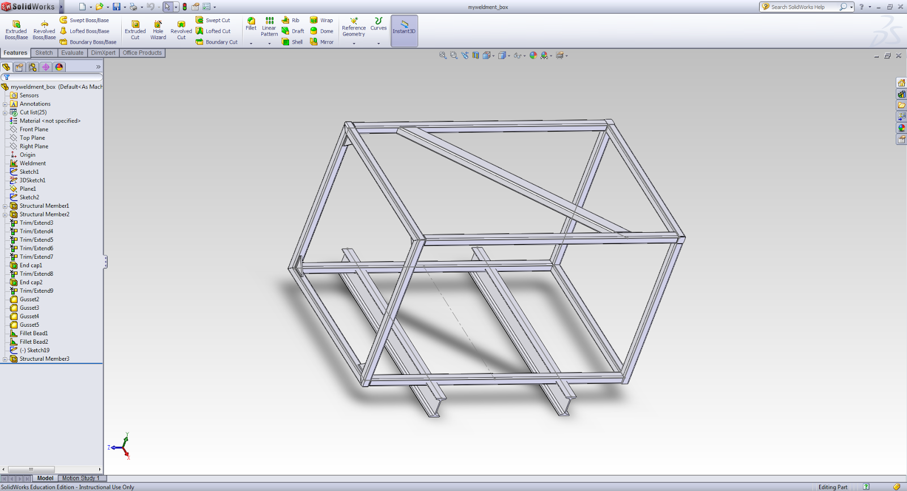
Task: Click Zoom to Fit in view toolbar
Action: [x=443, y=55]
